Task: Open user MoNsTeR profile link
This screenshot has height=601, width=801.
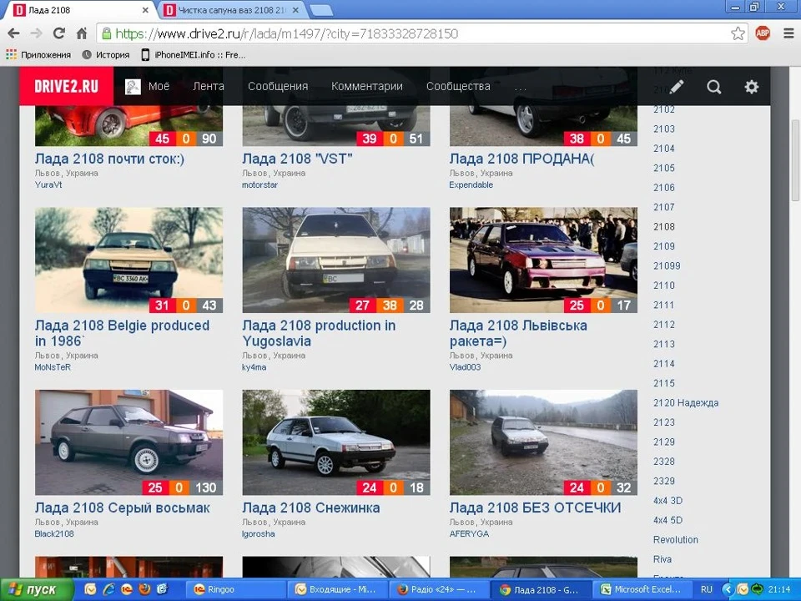Action: point(53,367)
